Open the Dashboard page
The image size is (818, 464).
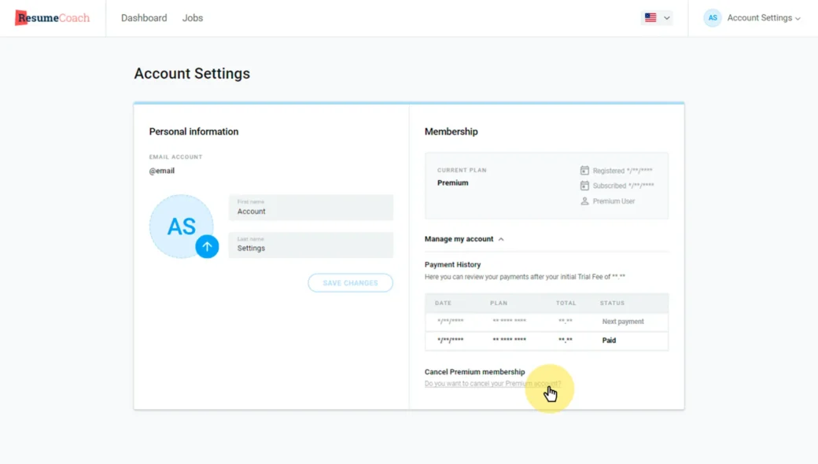[x=144, y=18]
